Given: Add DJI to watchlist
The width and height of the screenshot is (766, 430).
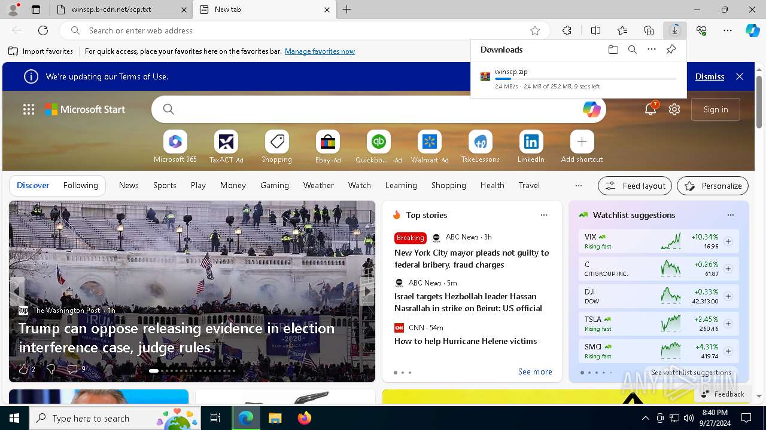Looking at the screenshot, I should [728, 296].
